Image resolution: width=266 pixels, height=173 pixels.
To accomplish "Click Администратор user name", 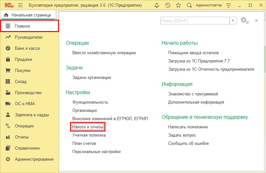I will 209,5.
